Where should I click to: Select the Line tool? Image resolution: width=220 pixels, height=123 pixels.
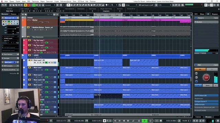coord(97,5)
